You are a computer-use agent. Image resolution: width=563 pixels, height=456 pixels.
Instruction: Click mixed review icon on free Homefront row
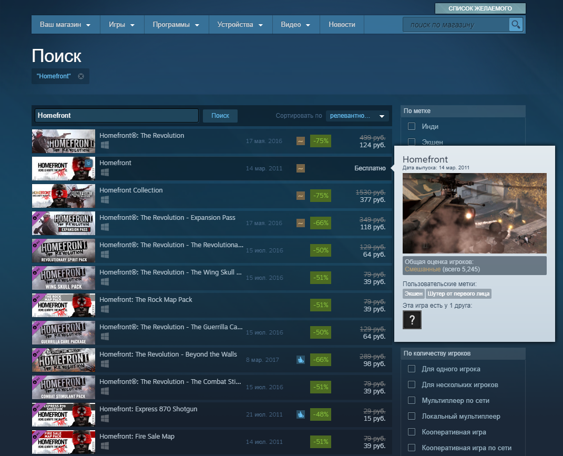click(x=301, y=168)
